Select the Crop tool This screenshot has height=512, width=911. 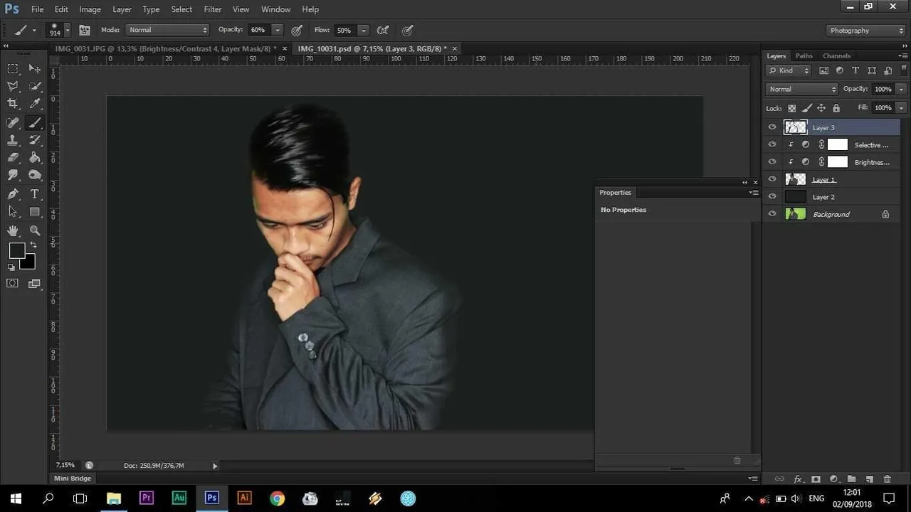13,104
